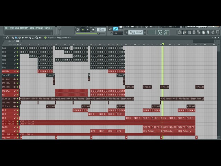Screen dimensions: 221x166
Task: Toggle the playlist snap magnet icon
Action: pos(7,38)
